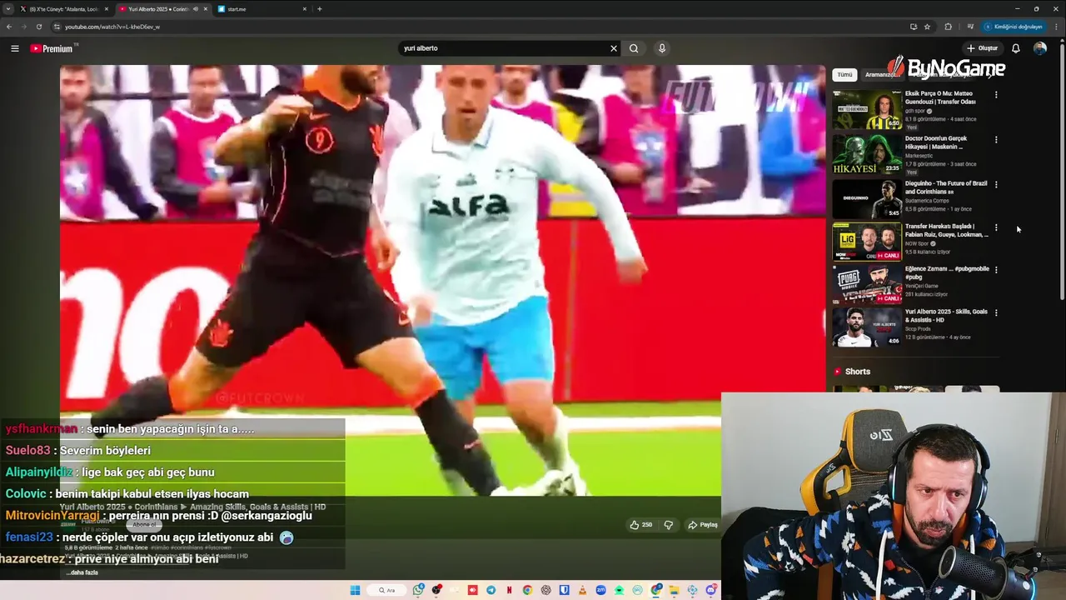
Task: Open Windows Start menu
Action: [355, 590]
